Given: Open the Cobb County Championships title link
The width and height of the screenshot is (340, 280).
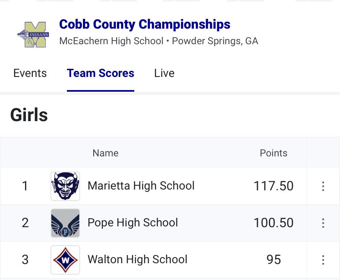Looking at the screenshot, I should [x=145, y=24].
